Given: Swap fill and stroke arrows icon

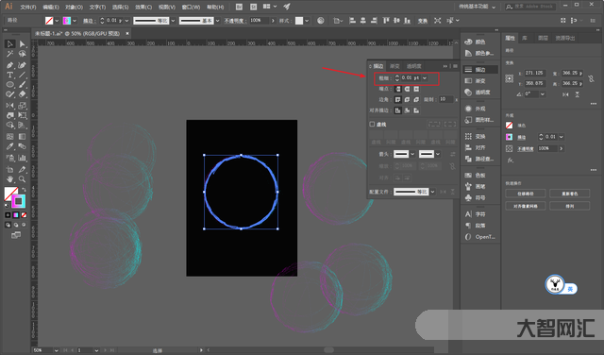Looking at the screenshot, I should pyautogui.click(x=24, y=190).
